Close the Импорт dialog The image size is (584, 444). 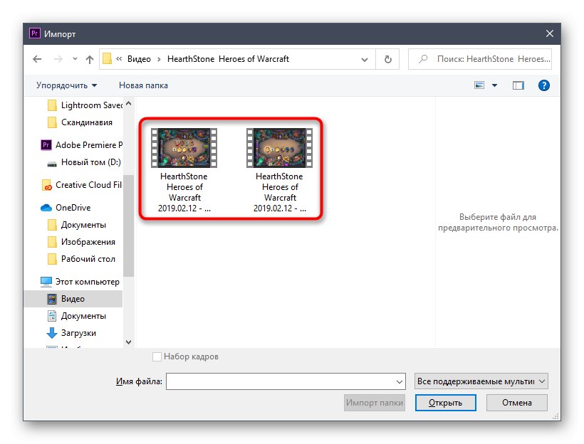pyautogui.click(x=549, y=34)
